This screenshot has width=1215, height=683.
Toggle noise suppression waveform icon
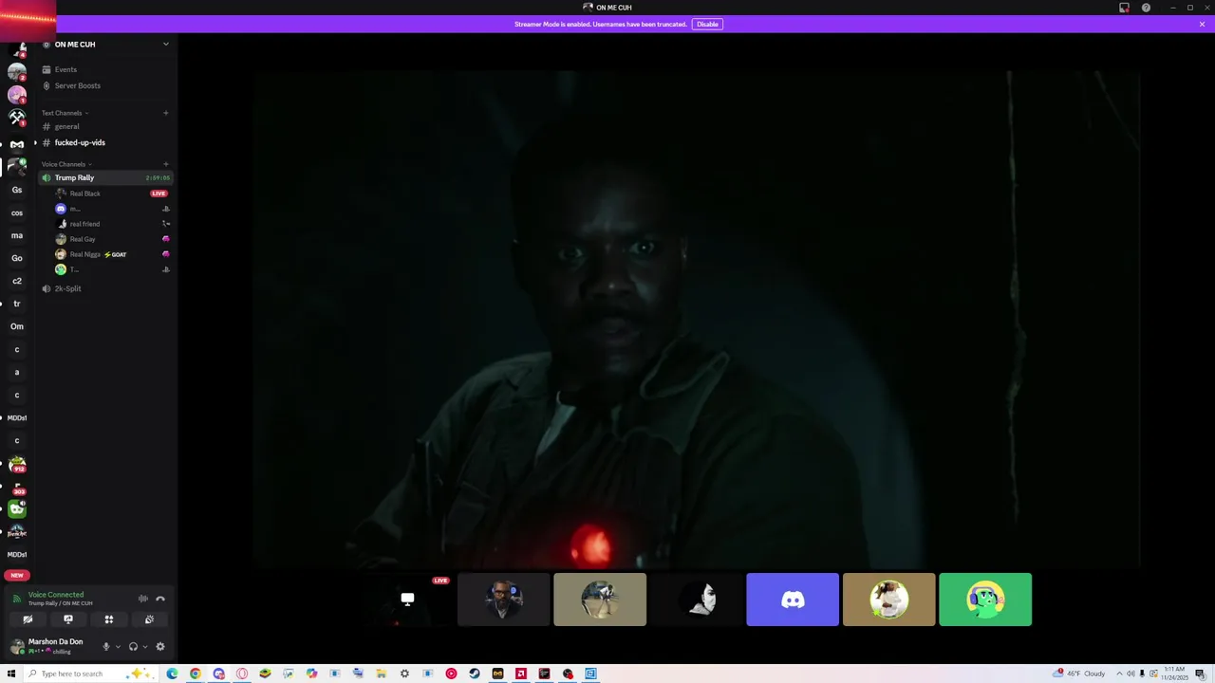(x=143, y=599)
